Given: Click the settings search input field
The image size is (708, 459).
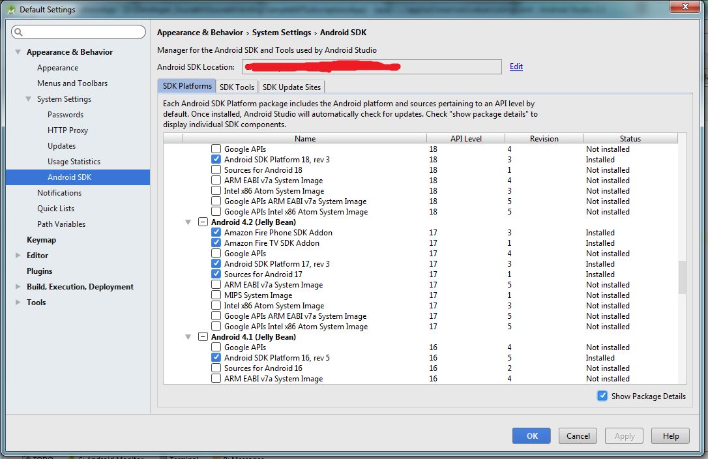Looking at the screenshot, I should [79, 32].
